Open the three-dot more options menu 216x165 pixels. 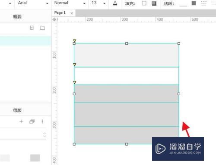pos(42,121)
